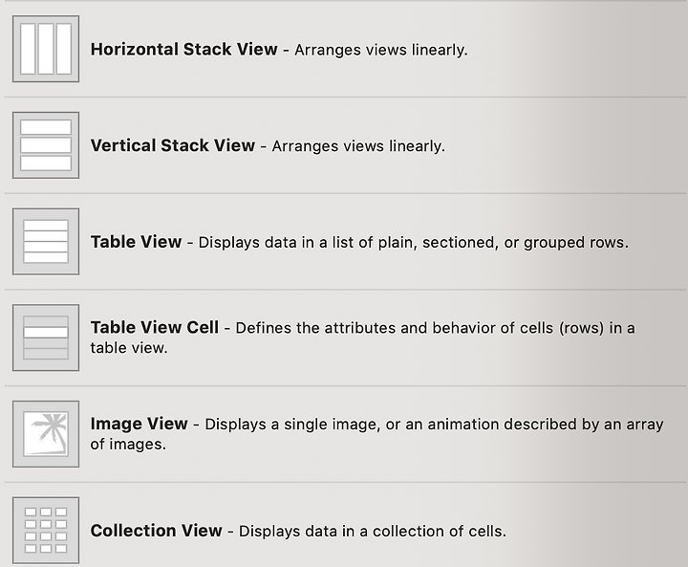Select the 'of images.' second description line
Screen dimensions: 688x567
pyautogui.click(x=128, y=445)
